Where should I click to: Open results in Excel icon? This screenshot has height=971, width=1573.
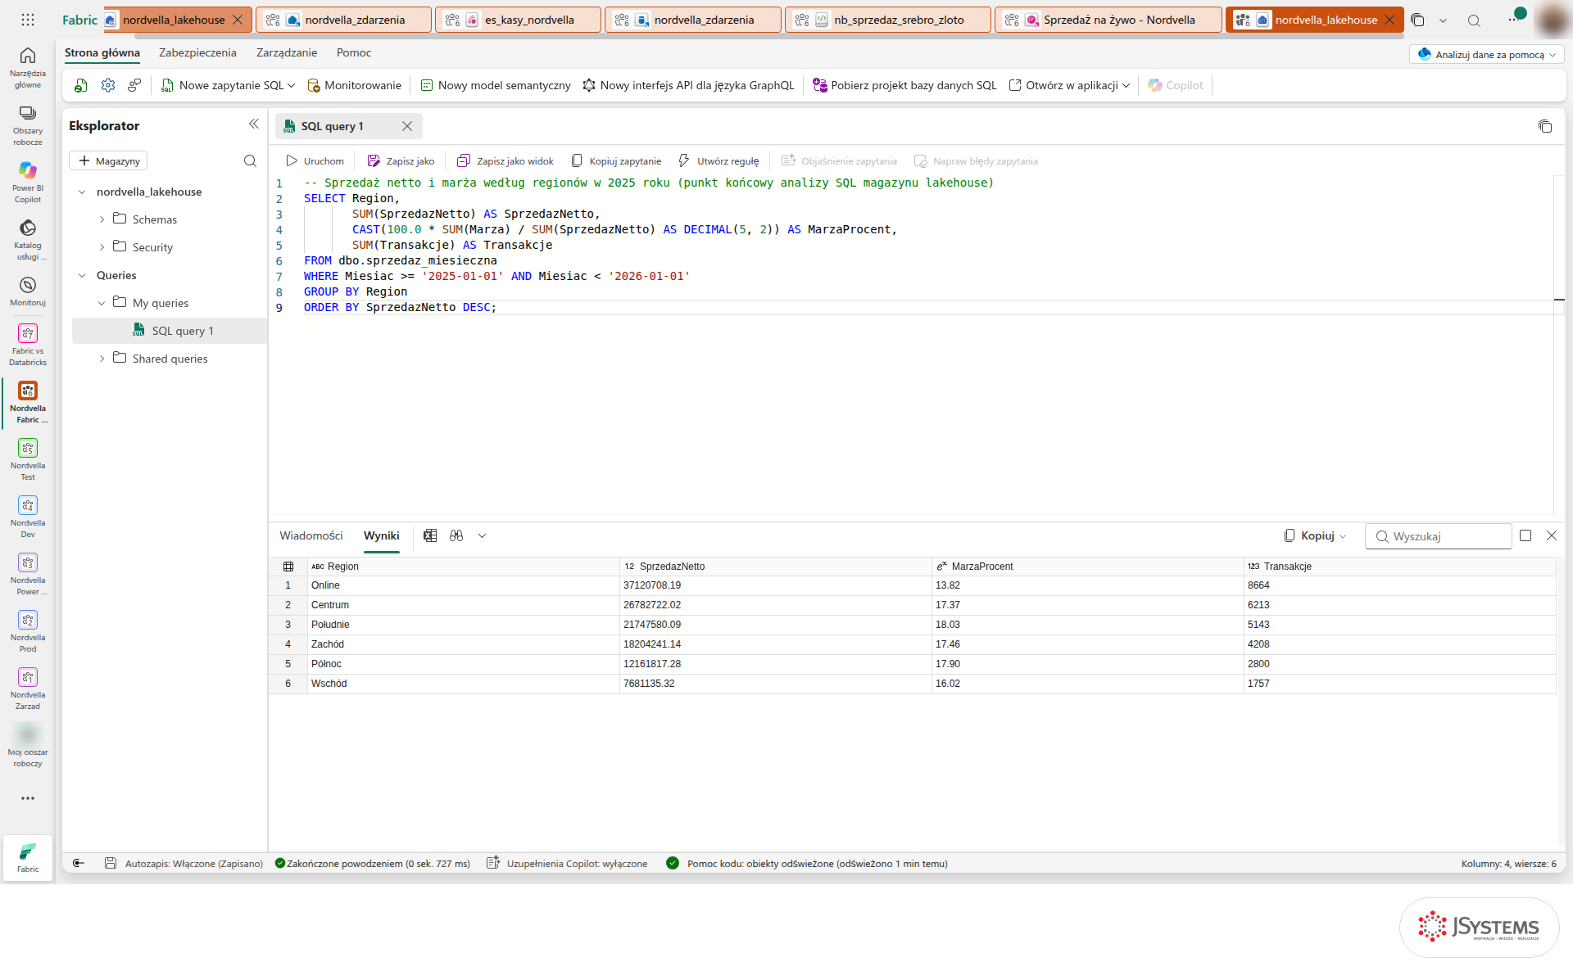coord(430,535)
